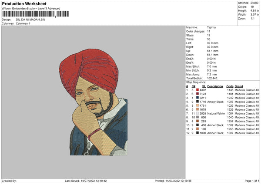Click the turbaned man embroidery design preview
261x184 pixels.
click(94, 102)
